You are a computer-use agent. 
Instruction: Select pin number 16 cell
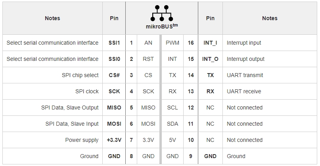(x=191, y=43)
